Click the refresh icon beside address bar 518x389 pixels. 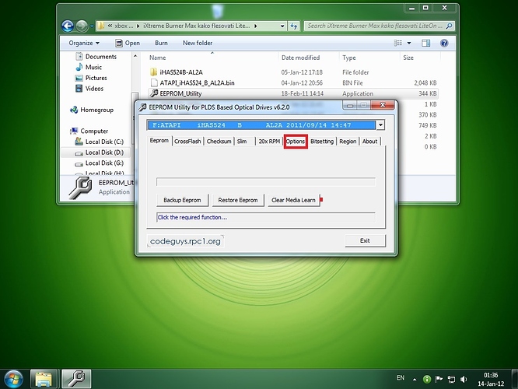click(294, 26)
